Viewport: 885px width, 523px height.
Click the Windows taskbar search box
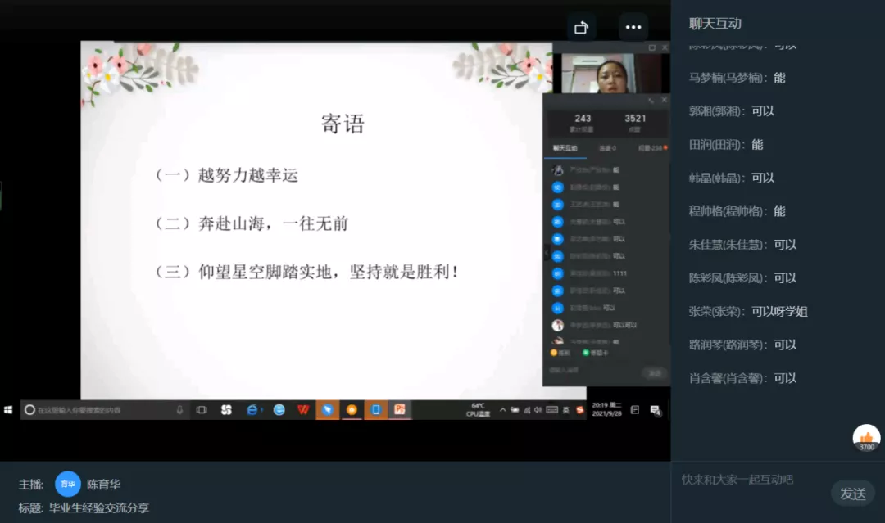(x=98, y=409)
